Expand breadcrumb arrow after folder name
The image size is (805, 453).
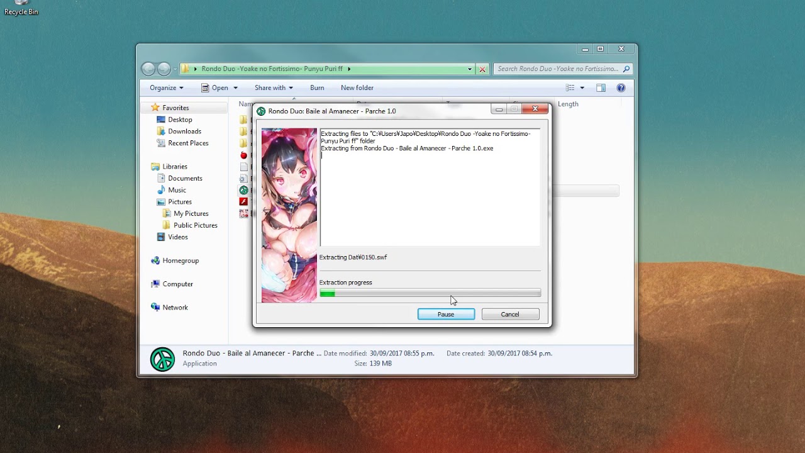349,69
